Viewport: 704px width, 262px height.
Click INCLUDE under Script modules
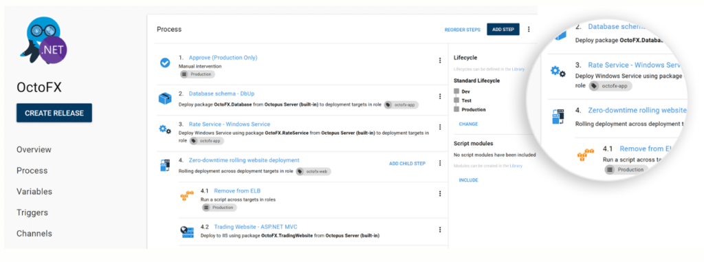[x=468, y=180]
